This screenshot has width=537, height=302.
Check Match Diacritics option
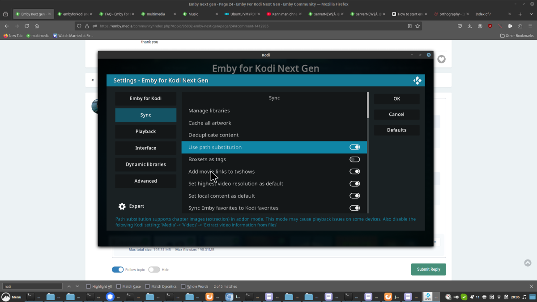147,286
